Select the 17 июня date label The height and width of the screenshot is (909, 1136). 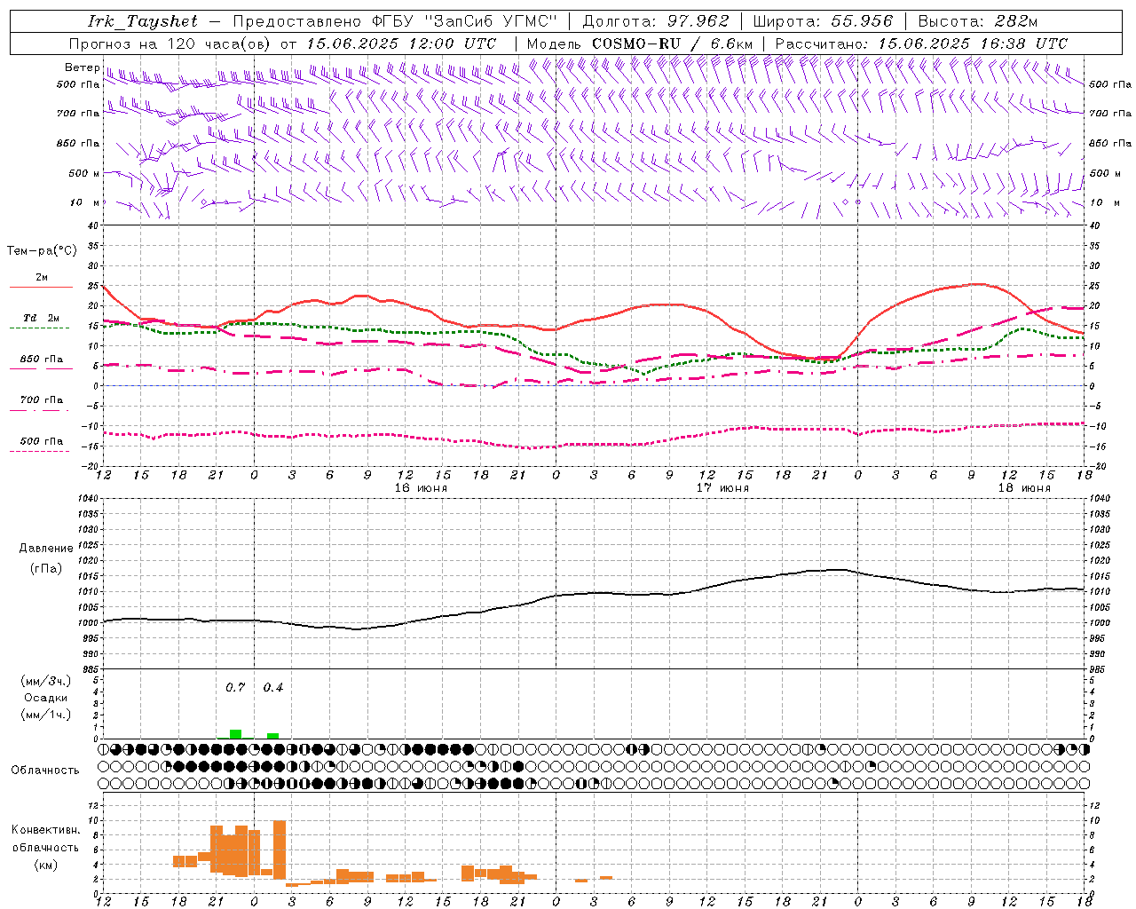722,488
